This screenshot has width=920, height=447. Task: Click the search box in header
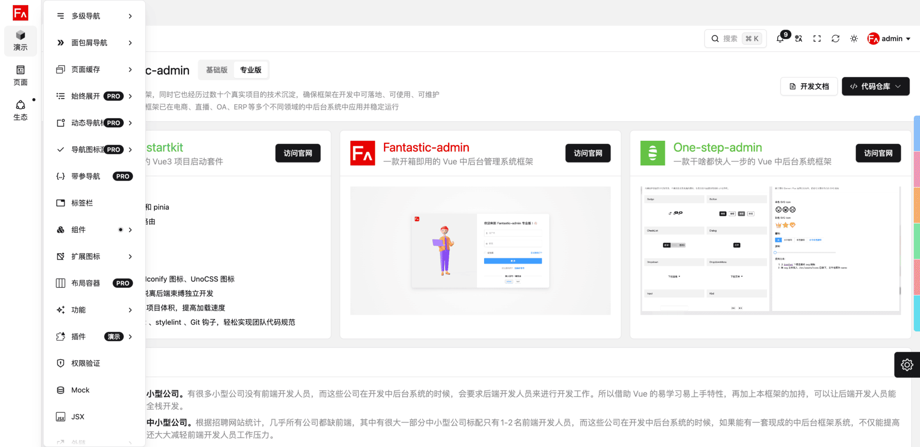pos(735,39)
